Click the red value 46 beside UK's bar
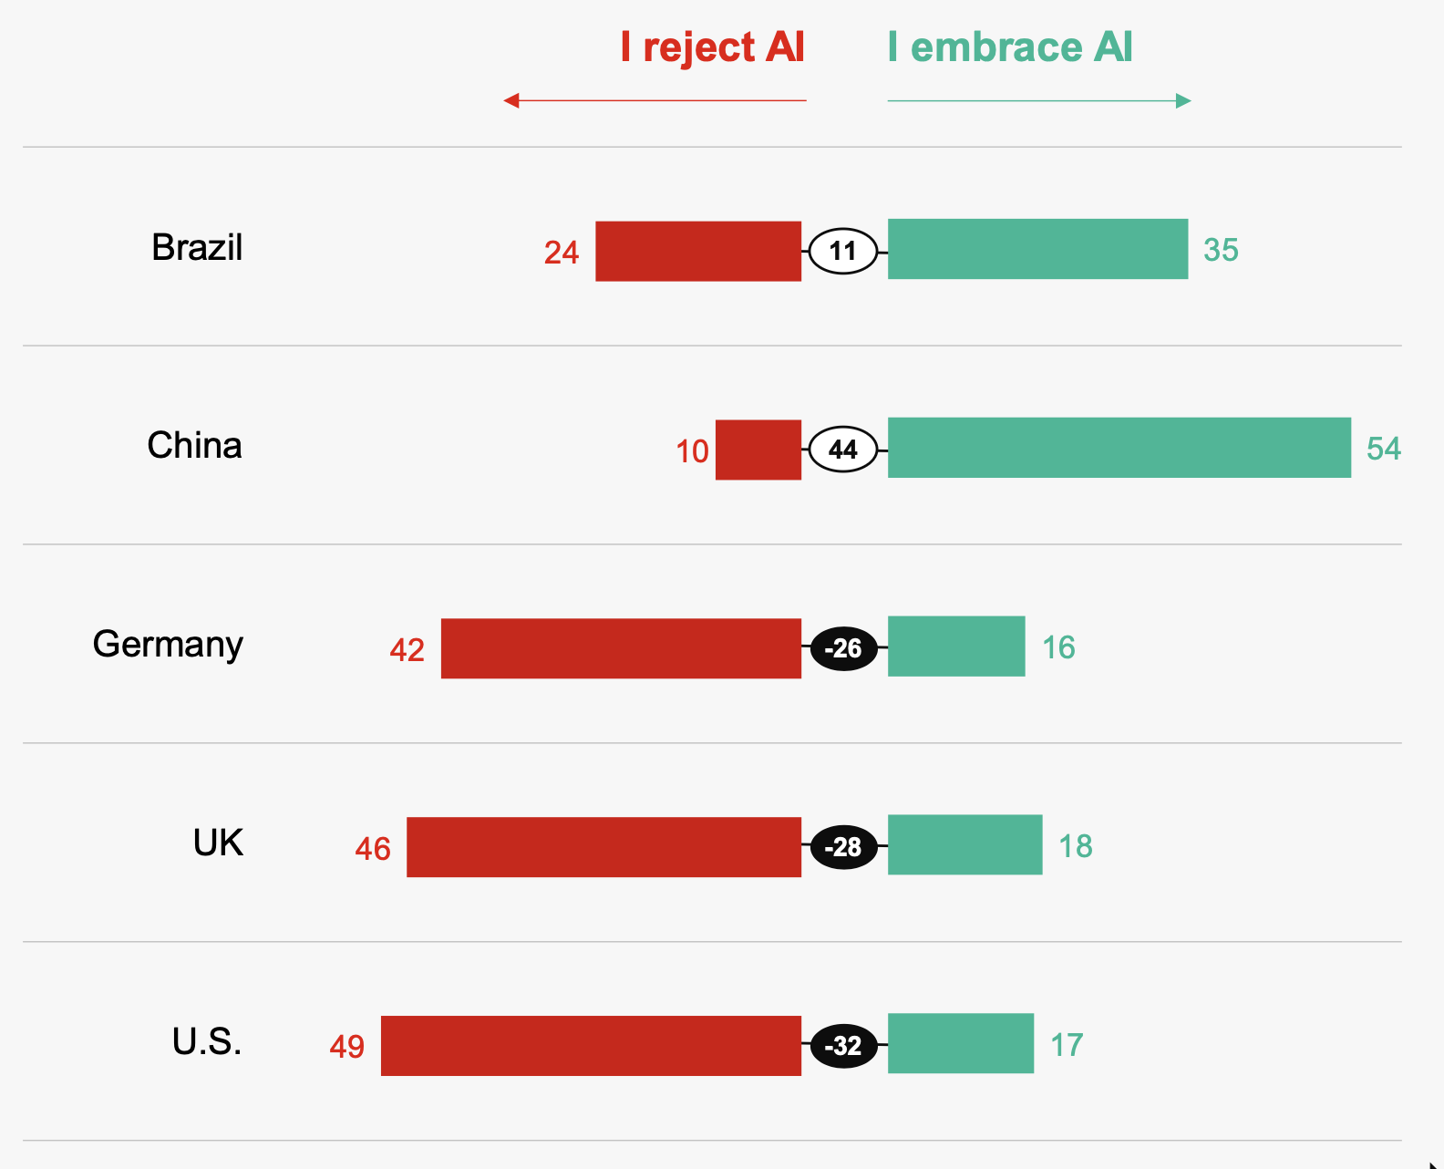This screenshot has height=1169, width=1444. (x=373, y=849)
